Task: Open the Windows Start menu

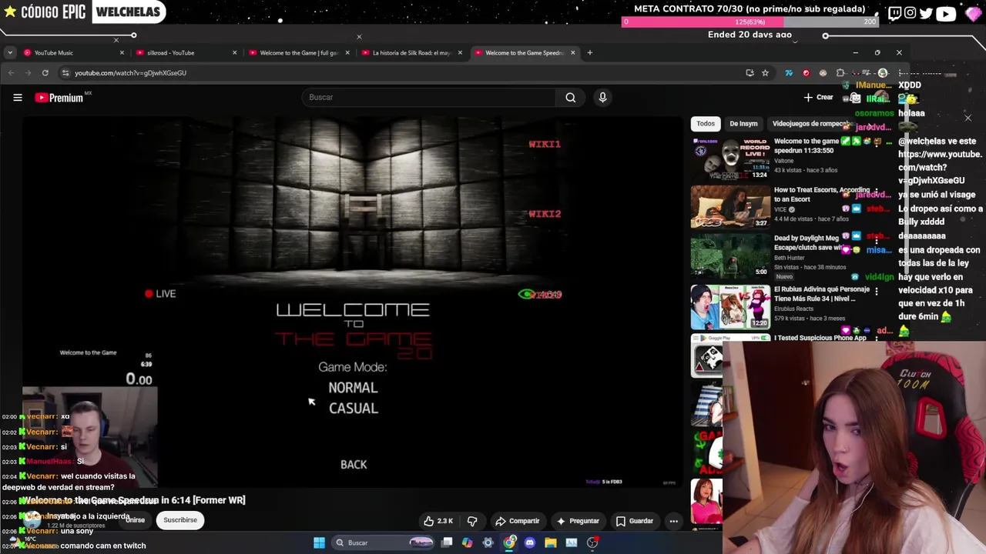Action: coord(319,543)
